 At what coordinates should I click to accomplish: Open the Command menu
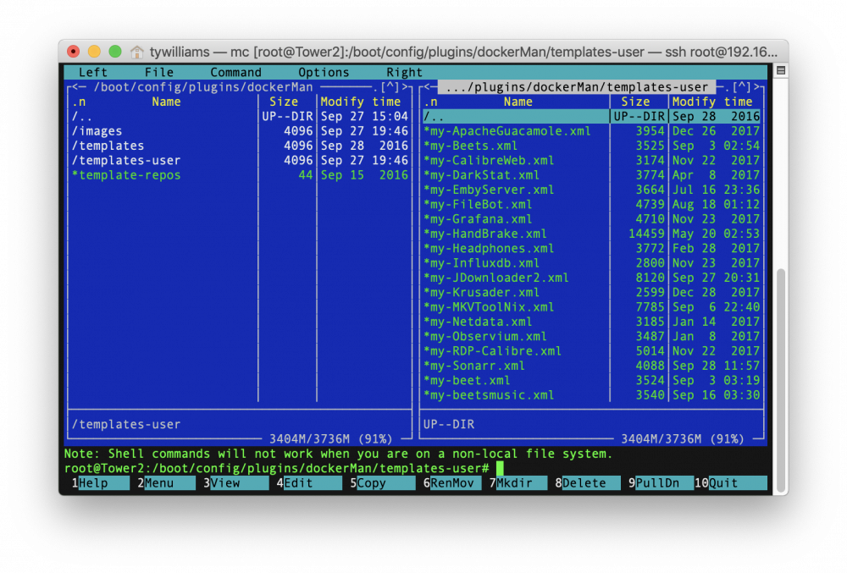[x=235, y=72]
